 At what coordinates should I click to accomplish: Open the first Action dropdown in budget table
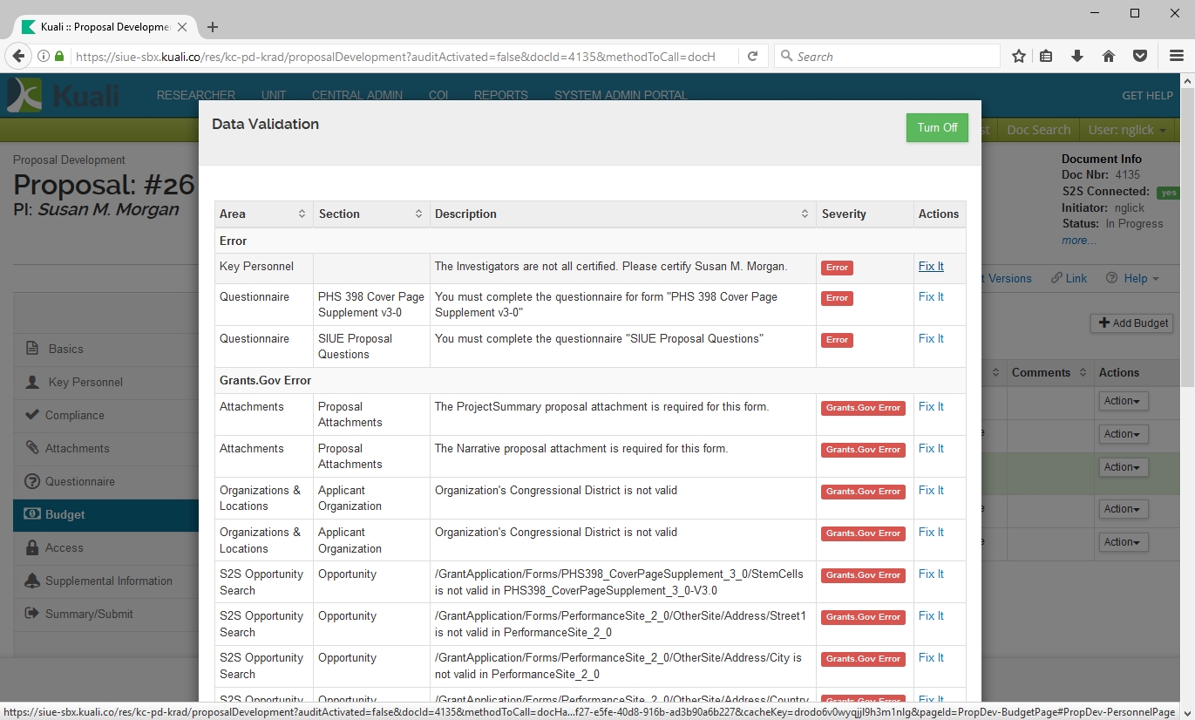(1123, 401)
